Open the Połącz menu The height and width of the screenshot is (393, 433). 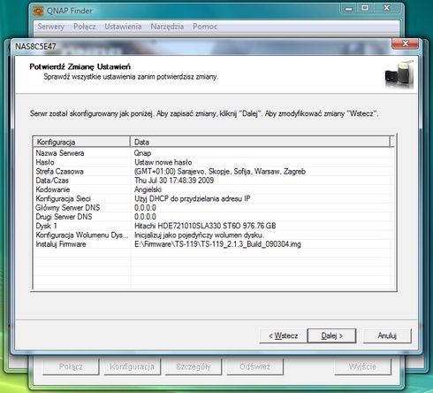tap(85, 27)
